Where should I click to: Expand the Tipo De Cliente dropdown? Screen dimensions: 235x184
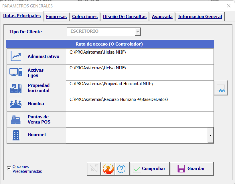pyautogui.click(x=138, y=32)
